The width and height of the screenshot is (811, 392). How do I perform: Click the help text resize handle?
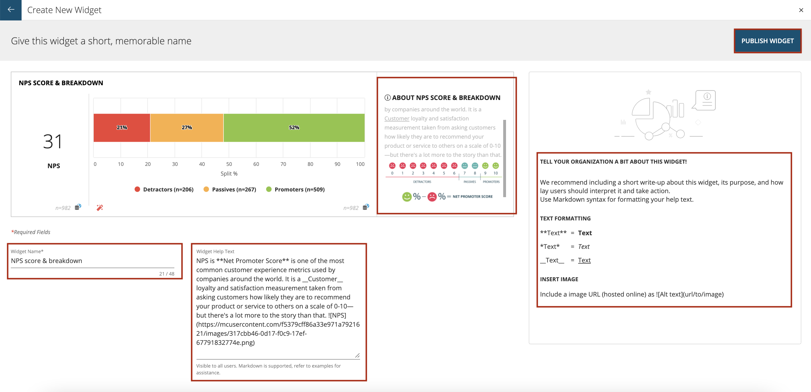pos(357,355)
